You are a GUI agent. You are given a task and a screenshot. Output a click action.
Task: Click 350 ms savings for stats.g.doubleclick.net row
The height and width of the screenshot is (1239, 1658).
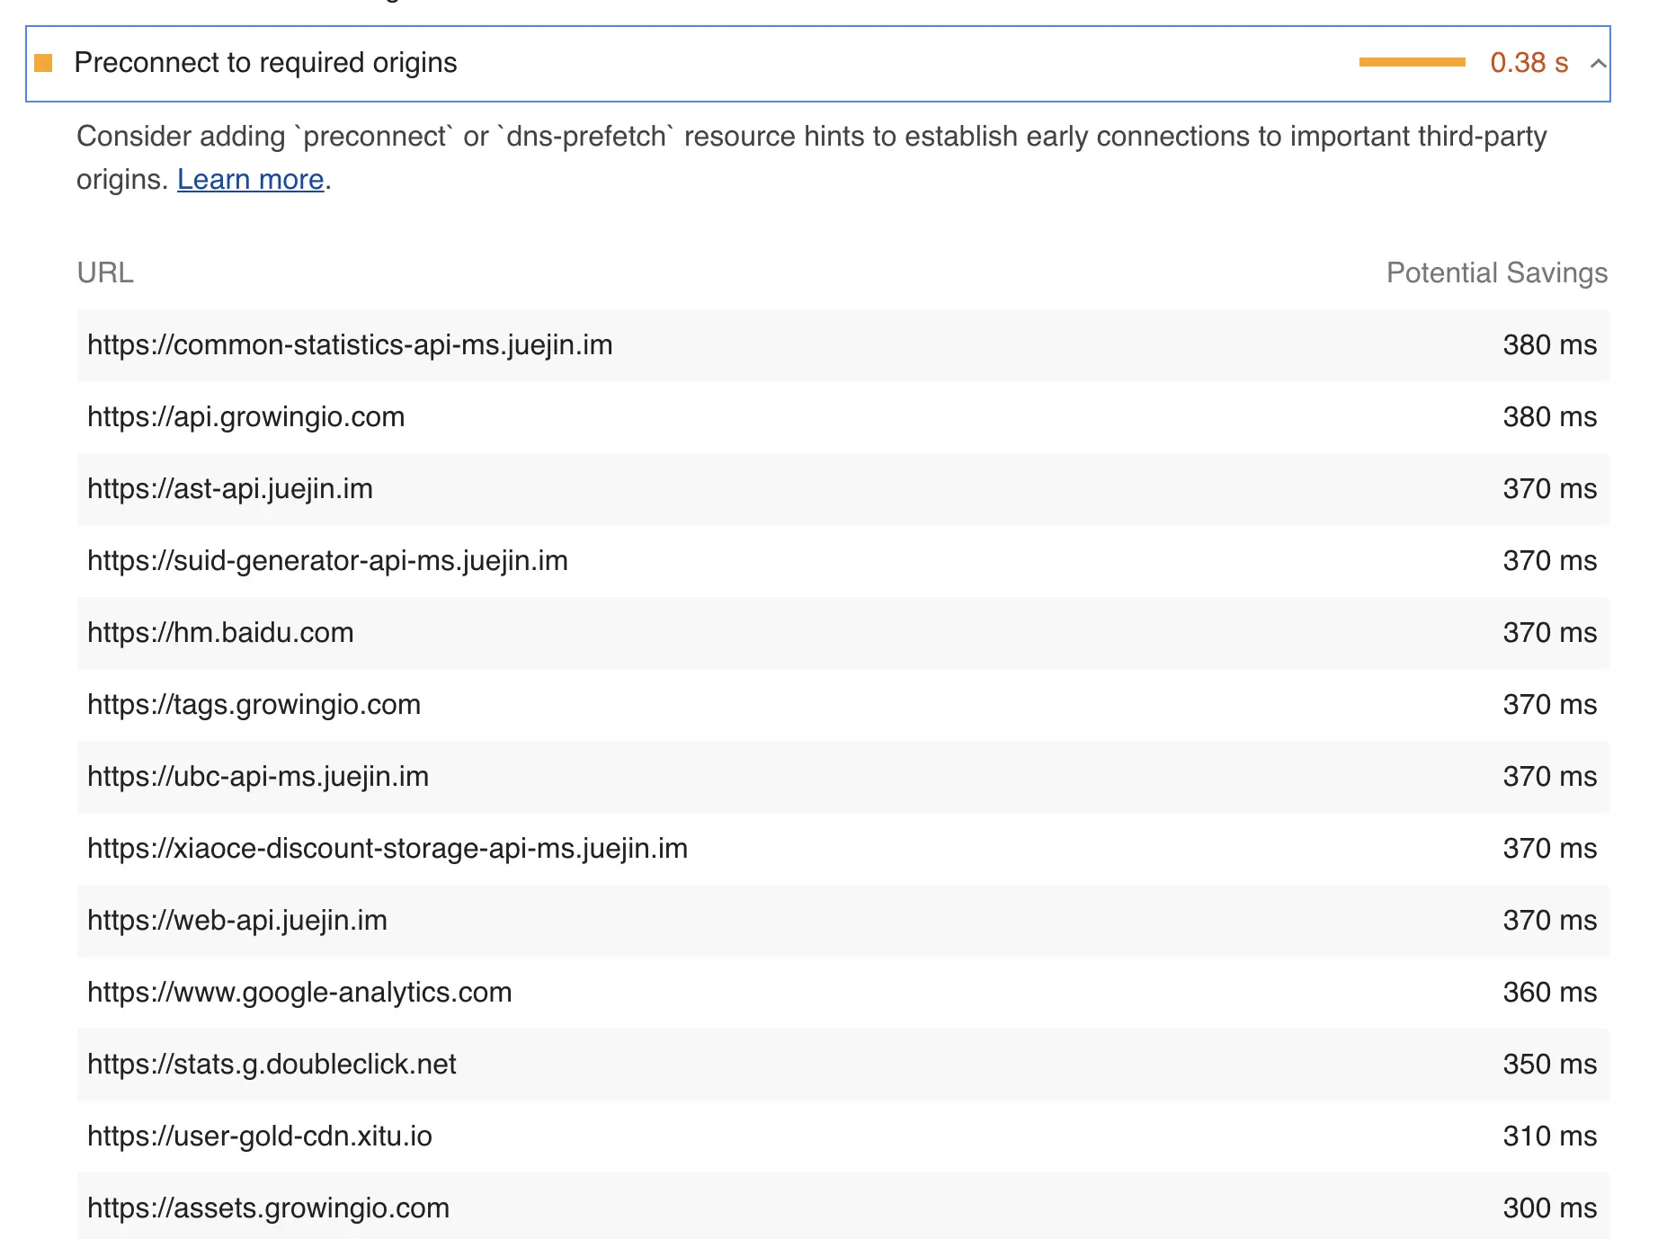1549,1065
